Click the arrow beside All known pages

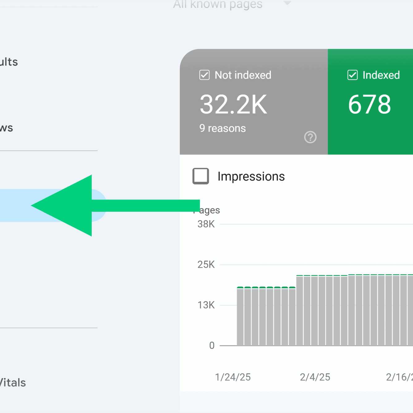287,3
